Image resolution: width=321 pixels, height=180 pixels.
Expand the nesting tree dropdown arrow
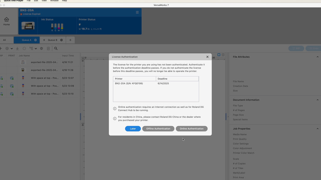36,48
